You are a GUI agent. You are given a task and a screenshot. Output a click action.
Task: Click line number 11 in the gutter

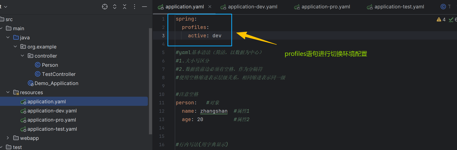(x=162, y=103)
